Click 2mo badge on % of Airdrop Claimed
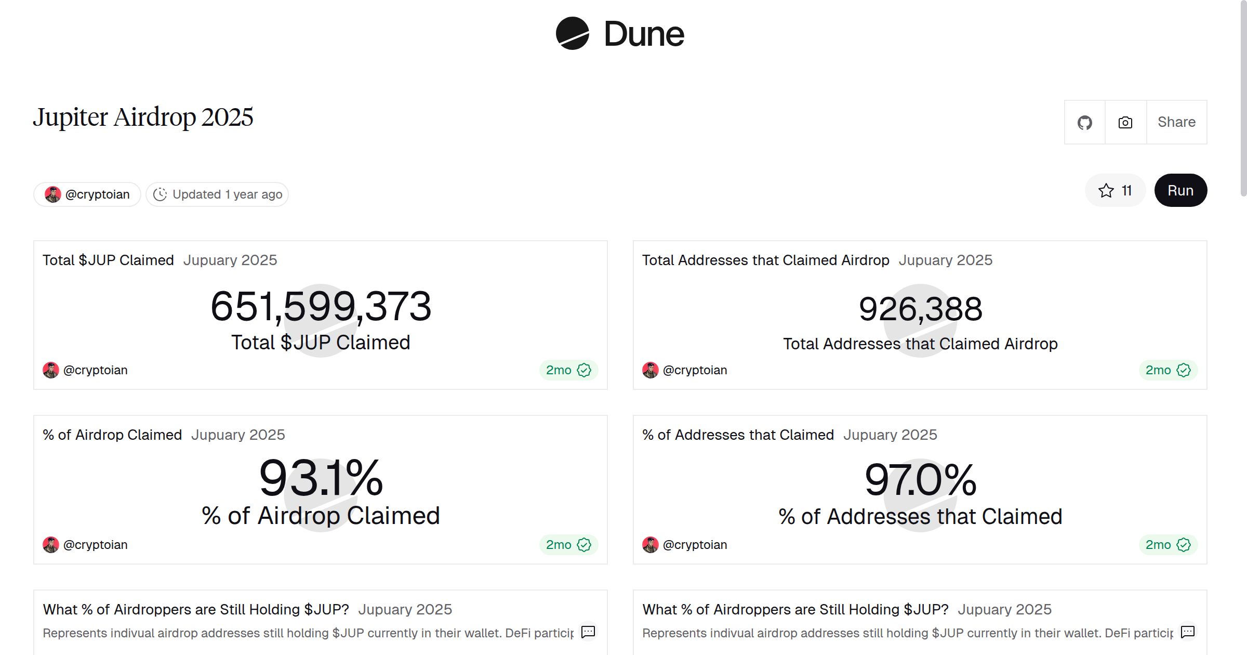The height and width of the screenshot is (655, 1247). point(568,545)
